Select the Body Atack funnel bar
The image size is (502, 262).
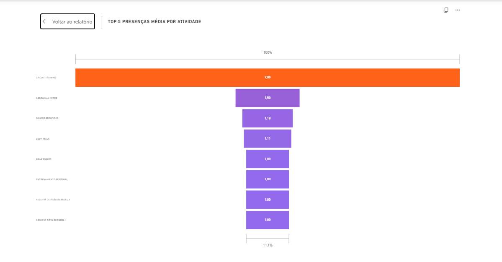(267, 138)
